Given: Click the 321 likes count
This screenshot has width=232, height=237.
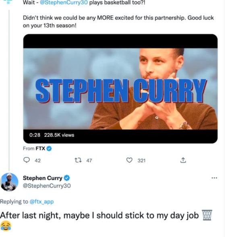Looking at the screenshot, I should click(x=141, y=161).
